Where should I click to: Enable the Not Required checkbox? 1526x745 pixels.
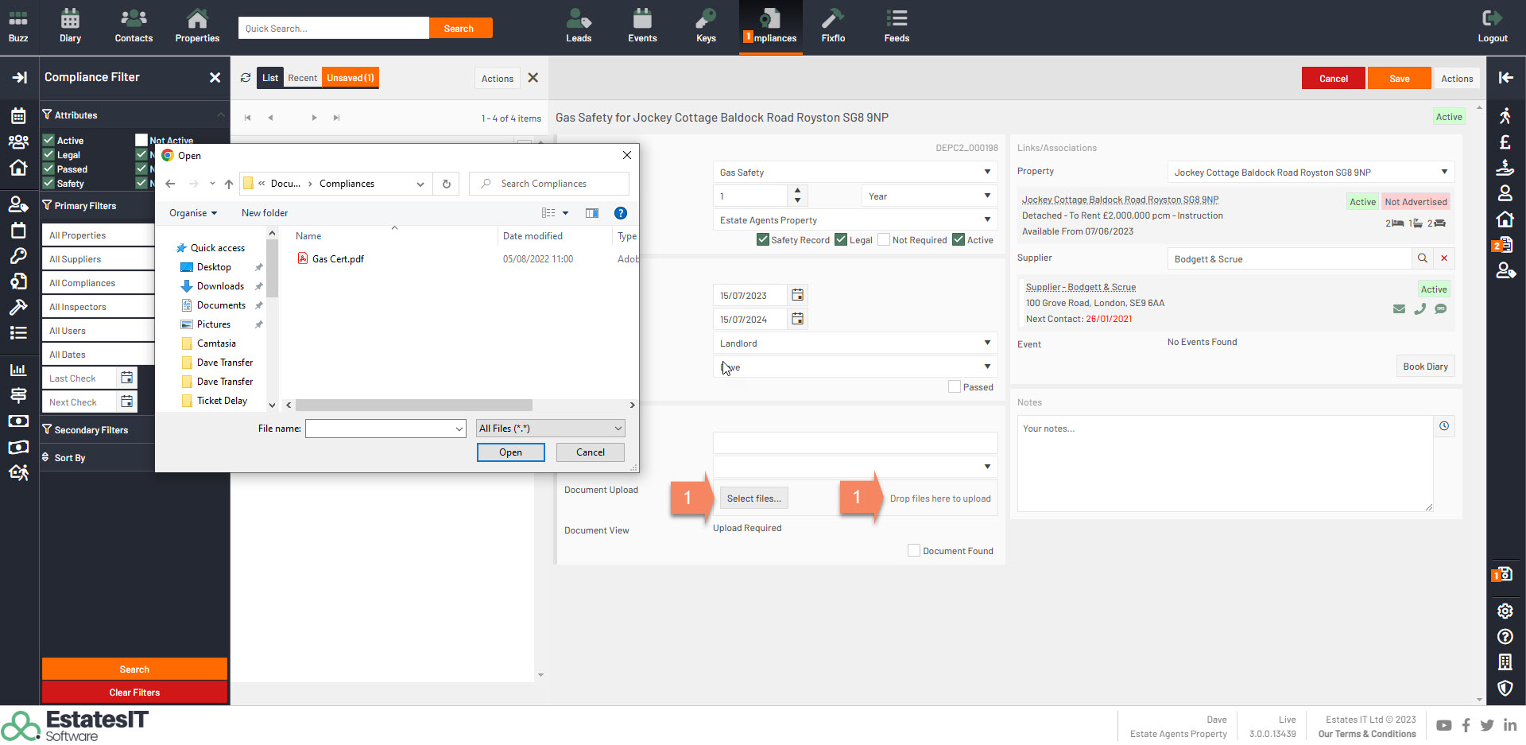[x=884, y=240]
